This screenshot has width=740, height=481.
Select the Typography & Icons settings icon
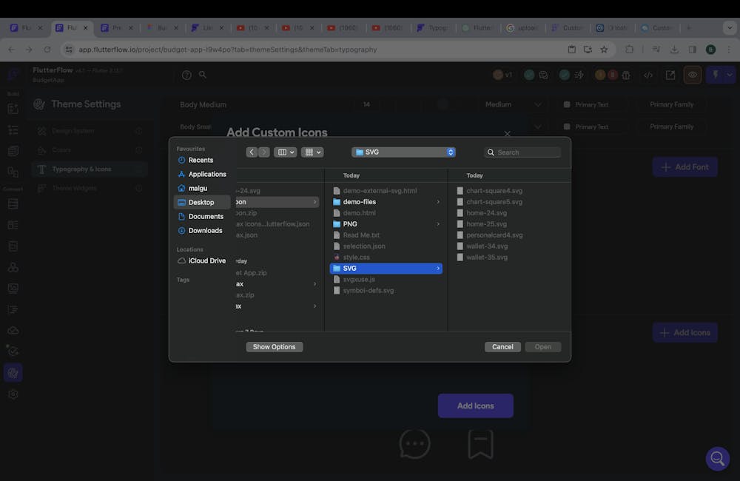coord(42,169)
